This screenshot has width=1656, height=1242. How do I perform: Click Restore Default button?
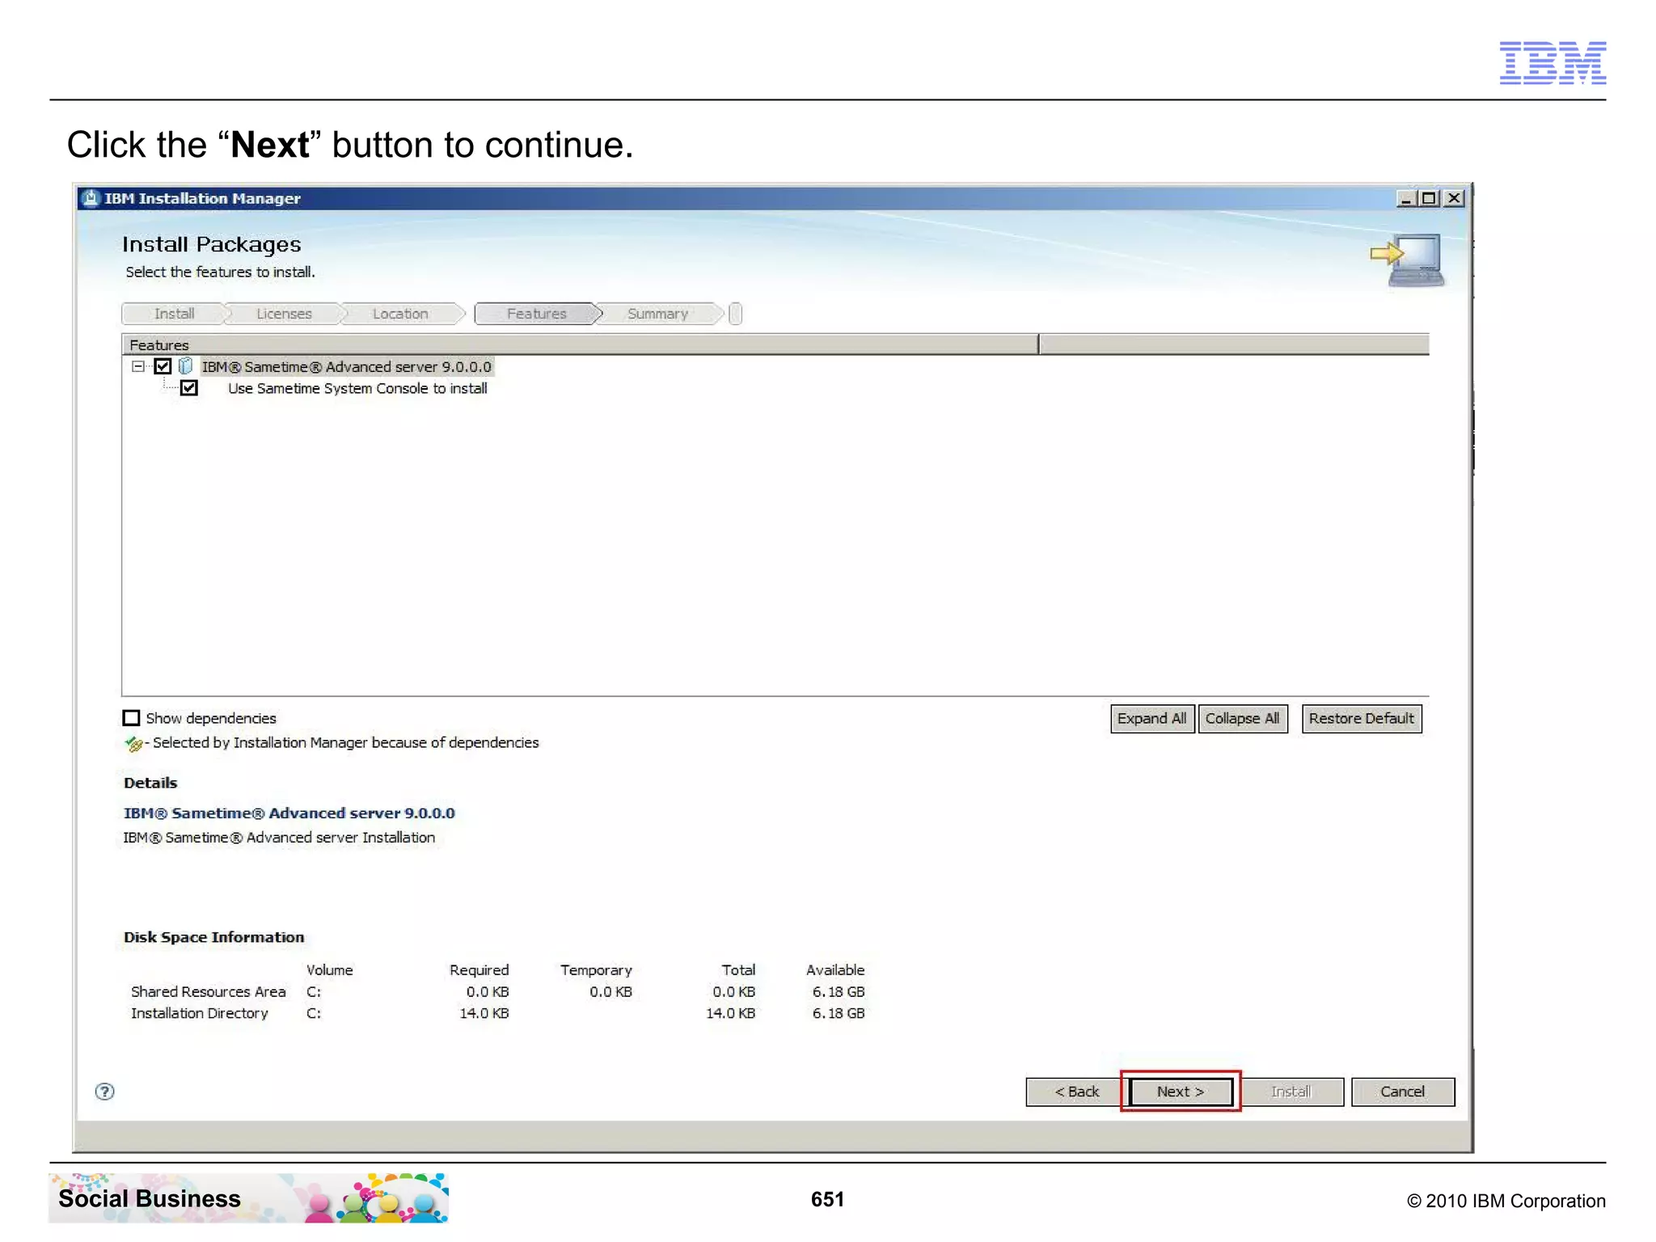click(x=1362, y=719)
